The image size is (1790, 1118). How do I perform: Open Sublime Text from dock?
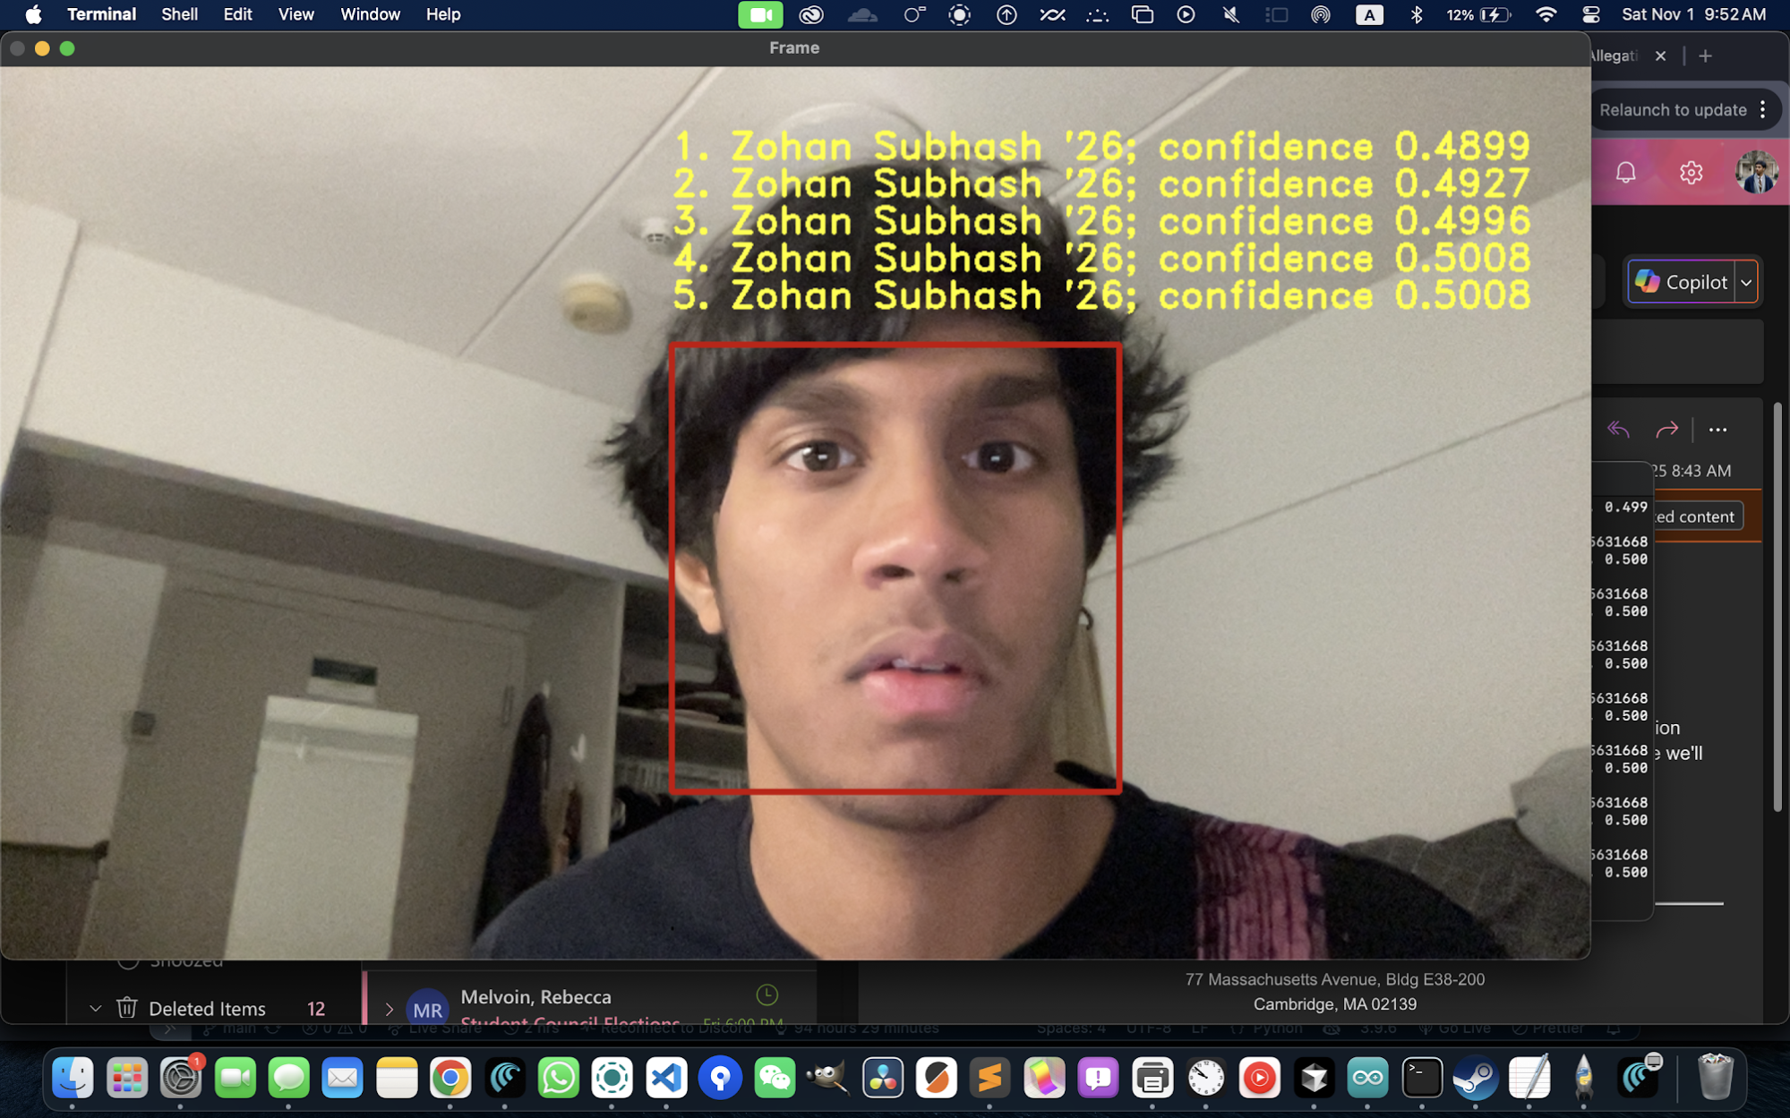(990, 1078)
